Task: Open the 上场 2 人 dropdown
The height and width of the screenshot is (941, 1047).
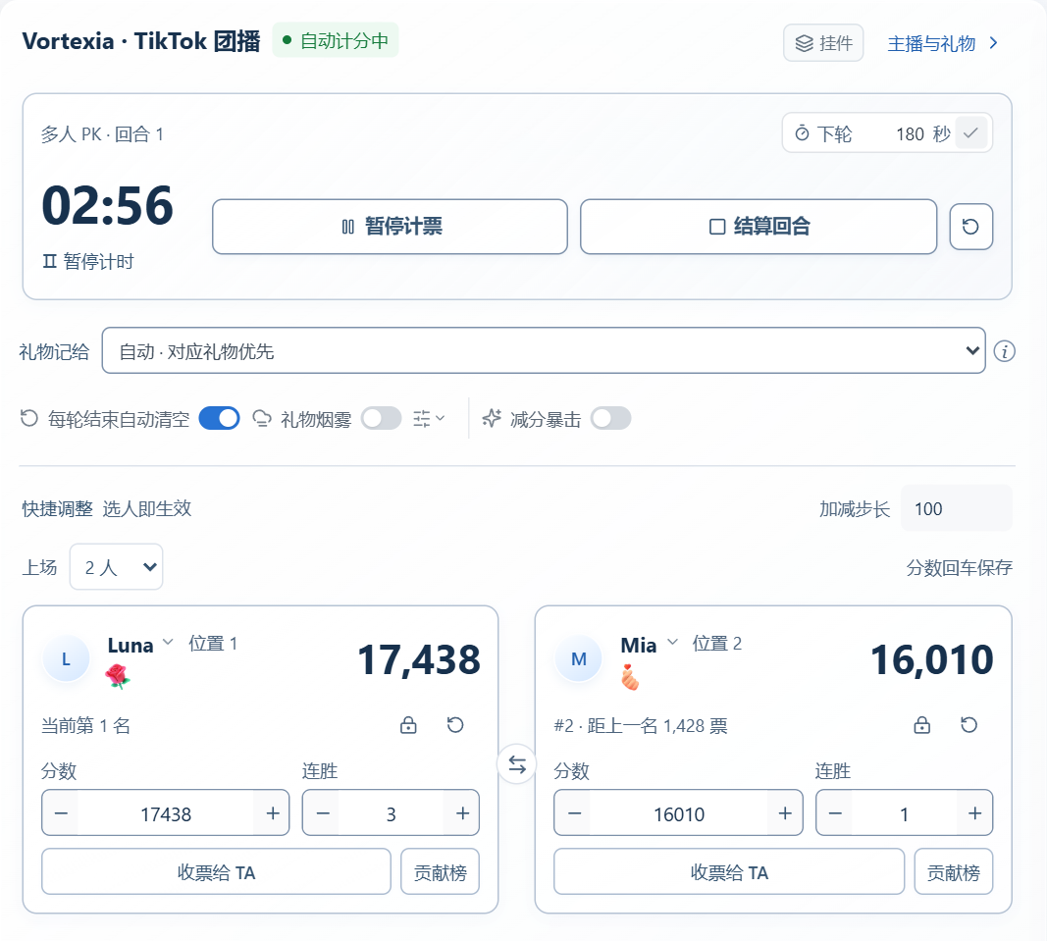Action: (116, 567)
